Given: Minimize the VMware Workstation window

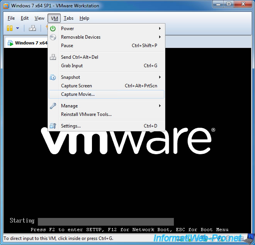Looking at the screenshot, I should 218,4.
